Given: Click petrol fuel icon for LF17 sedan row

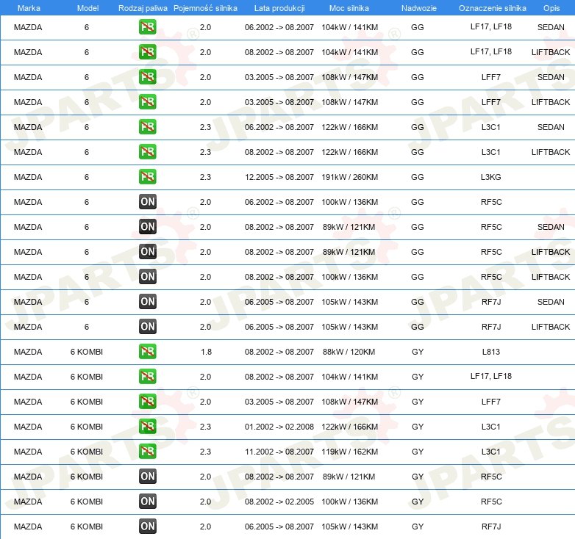Looking at the screenshot, I should click(147, 26).
